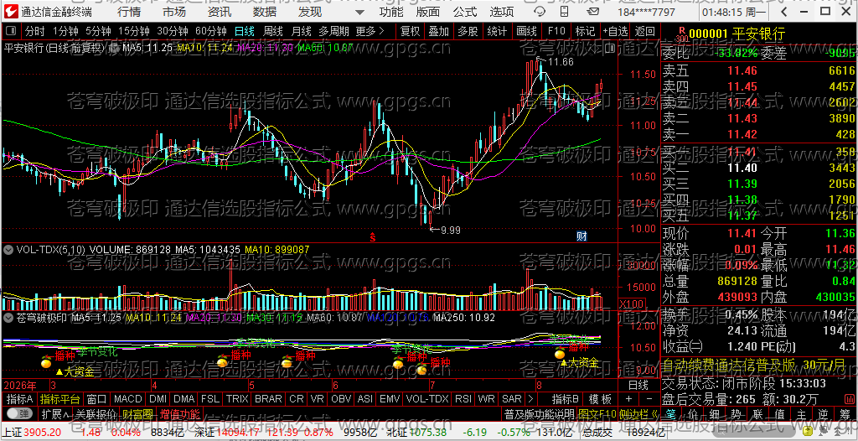Open the 普及版功能说明 link
The image size is (858, 441).
539,413
